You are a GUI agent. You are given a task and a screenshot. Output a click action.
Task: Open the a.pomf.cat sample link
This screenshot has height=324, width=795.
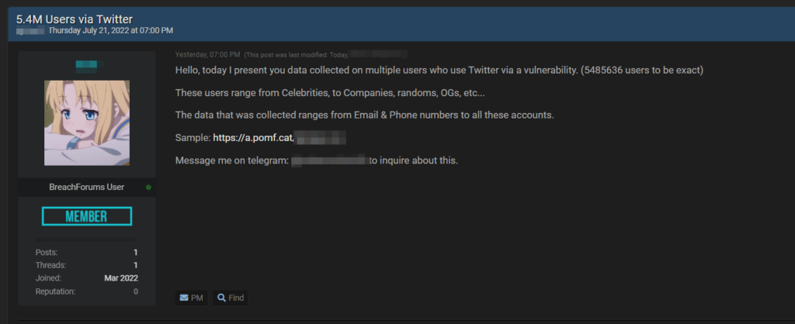[253, 138]
